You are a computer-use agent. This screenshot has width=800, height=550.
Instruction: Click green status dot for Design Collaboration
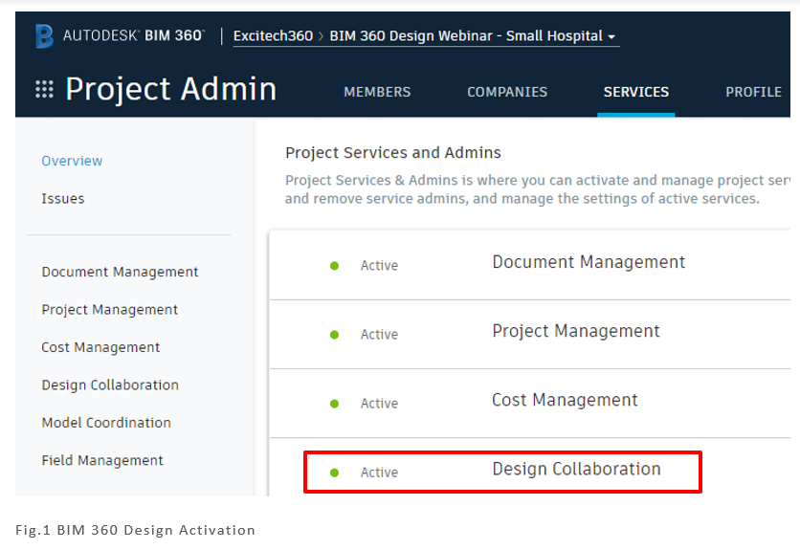[x=334, y=473]
